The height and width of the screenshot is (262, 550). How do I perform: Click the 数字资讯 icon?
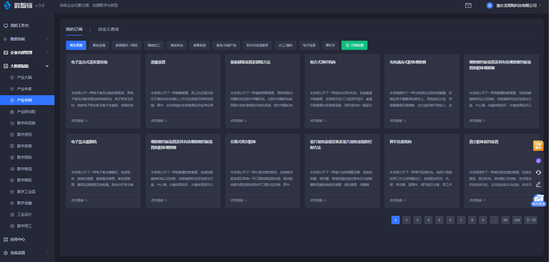click(12, 135)
